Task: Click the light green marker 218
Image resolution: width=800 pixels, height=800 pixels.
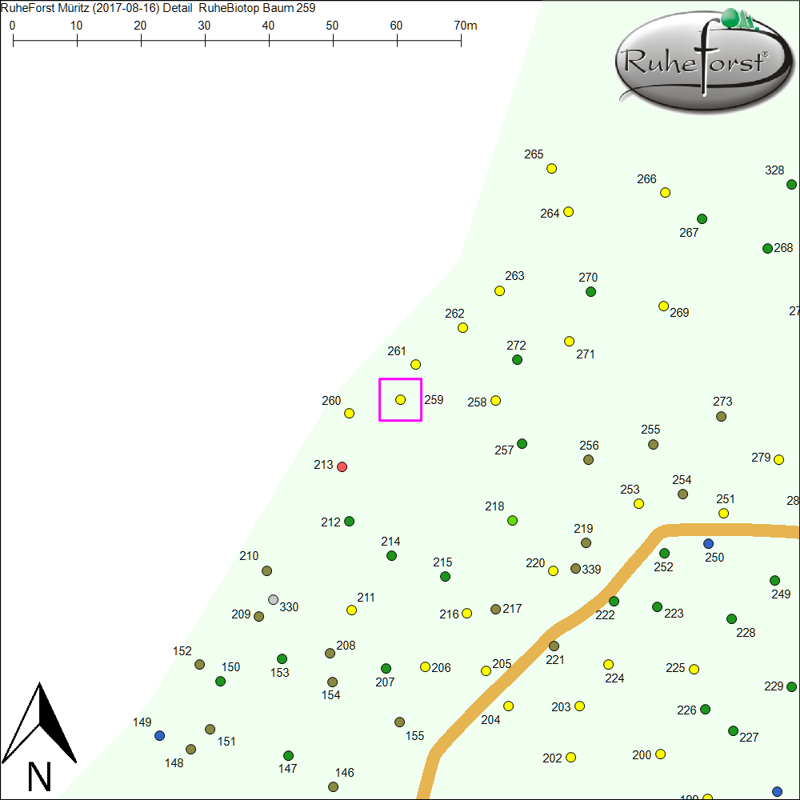Action: 513,520
